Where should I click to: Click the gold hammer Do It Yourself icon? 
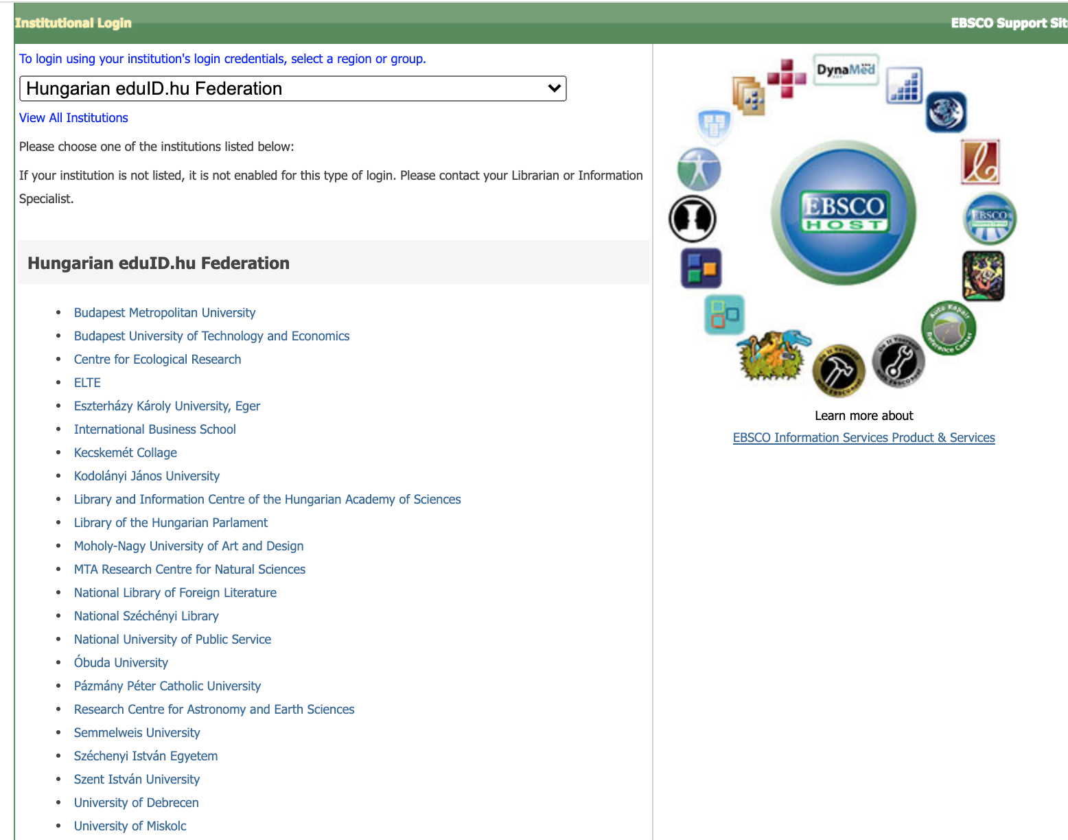(838, 371)
